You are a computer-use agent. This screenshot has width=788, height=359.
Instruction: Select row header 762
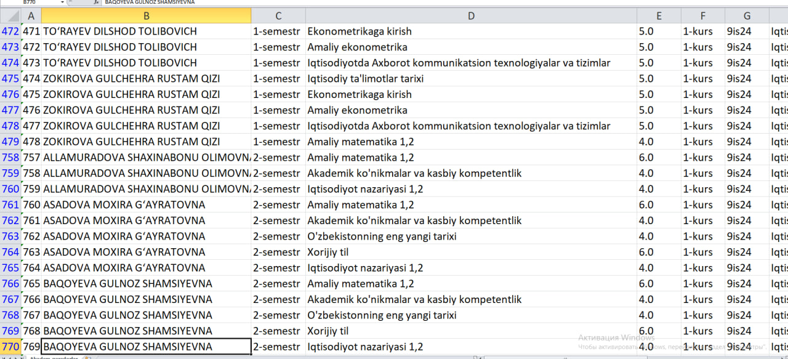[10, 220]
